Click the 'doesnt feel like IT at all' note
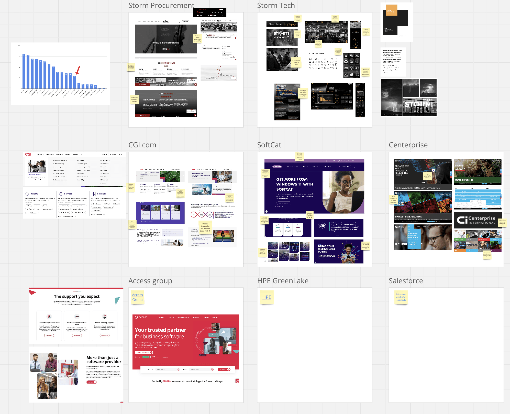 pyautogui.click(x=310, y=215)
